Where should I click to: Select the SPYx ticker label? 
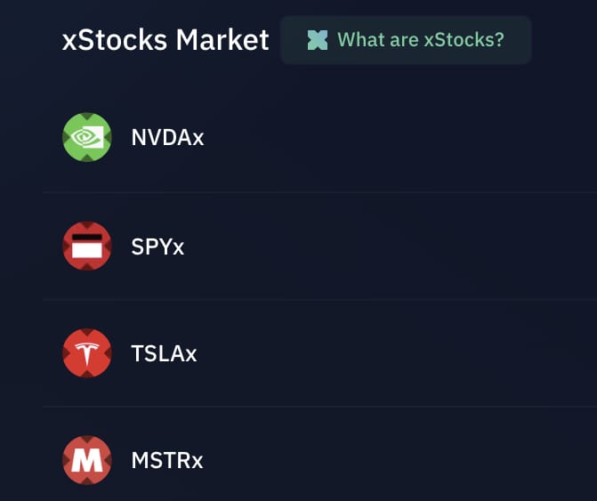click(x=157, y=246)
